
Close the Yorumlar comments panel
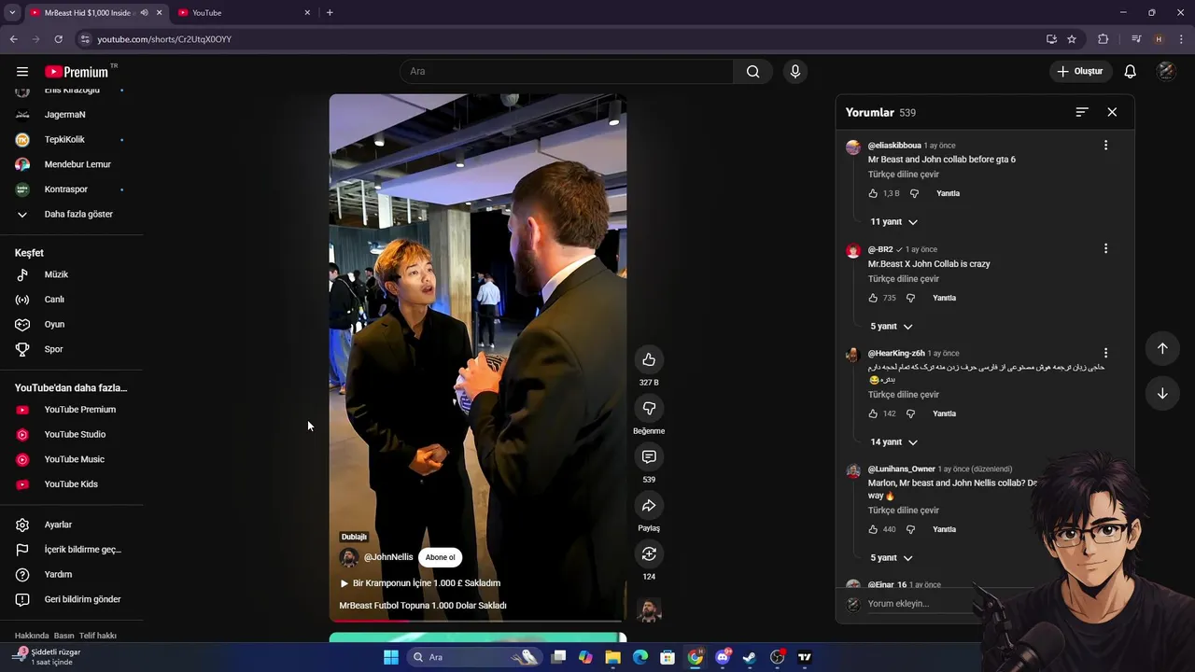pos(1112,112)
